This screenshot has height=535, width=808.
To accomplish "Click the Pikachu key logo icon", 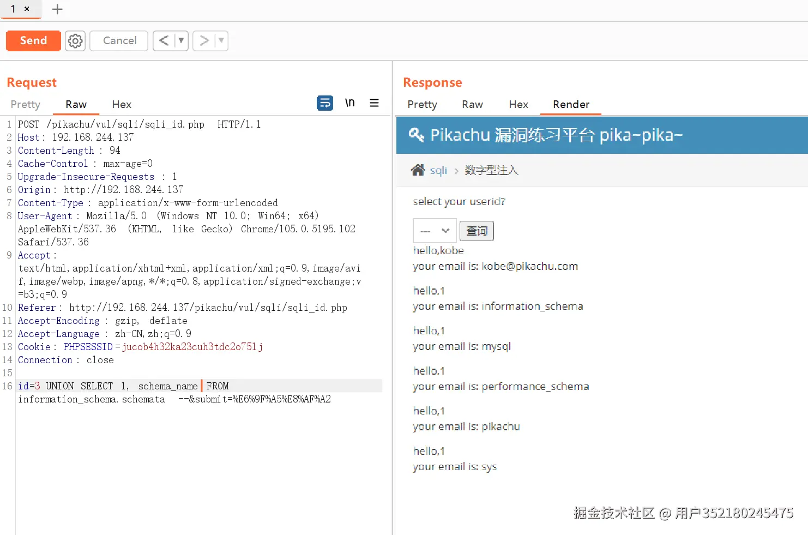I will [x=416, y=135].
